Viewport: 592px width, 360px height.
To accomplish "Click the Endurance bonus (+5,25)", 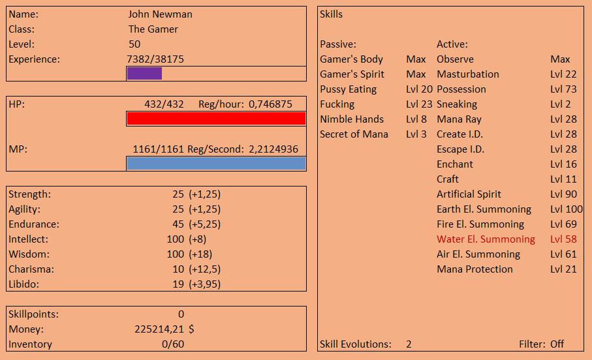I will [205, 224].
